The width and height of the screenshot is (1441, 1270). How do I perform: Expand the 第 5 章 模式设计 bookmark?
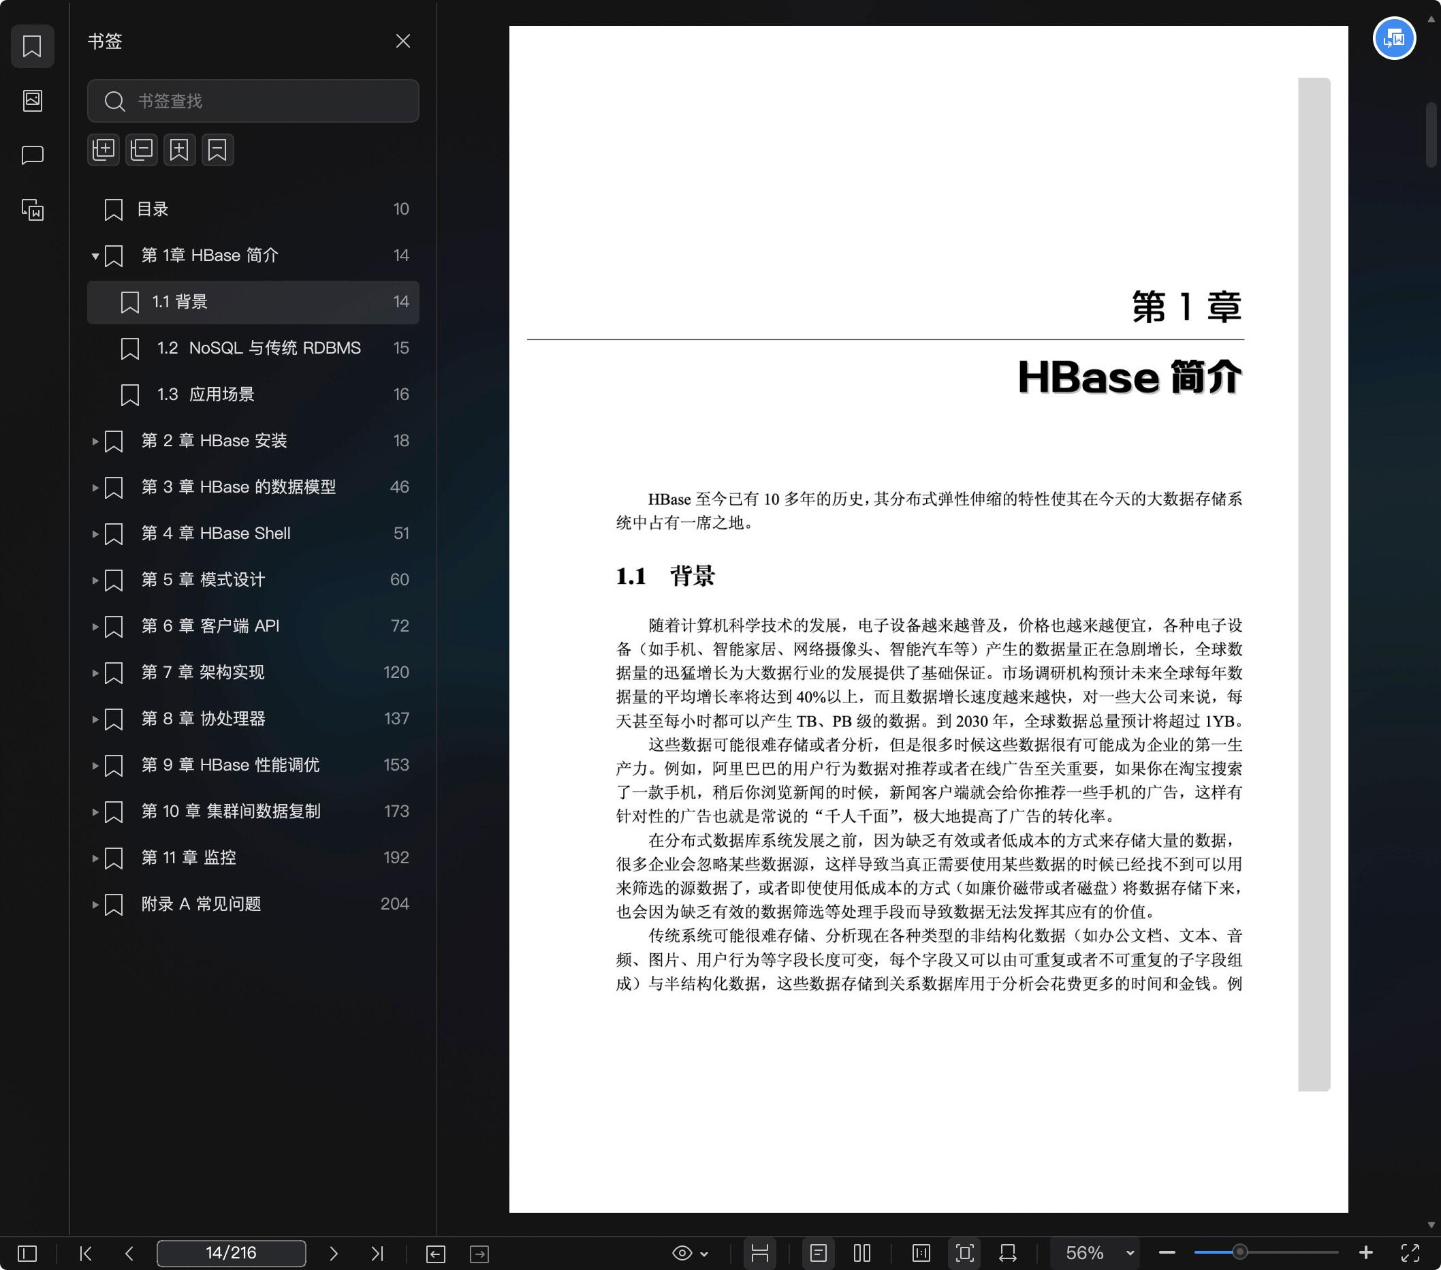pyautogui.click(x=95, y=580)
